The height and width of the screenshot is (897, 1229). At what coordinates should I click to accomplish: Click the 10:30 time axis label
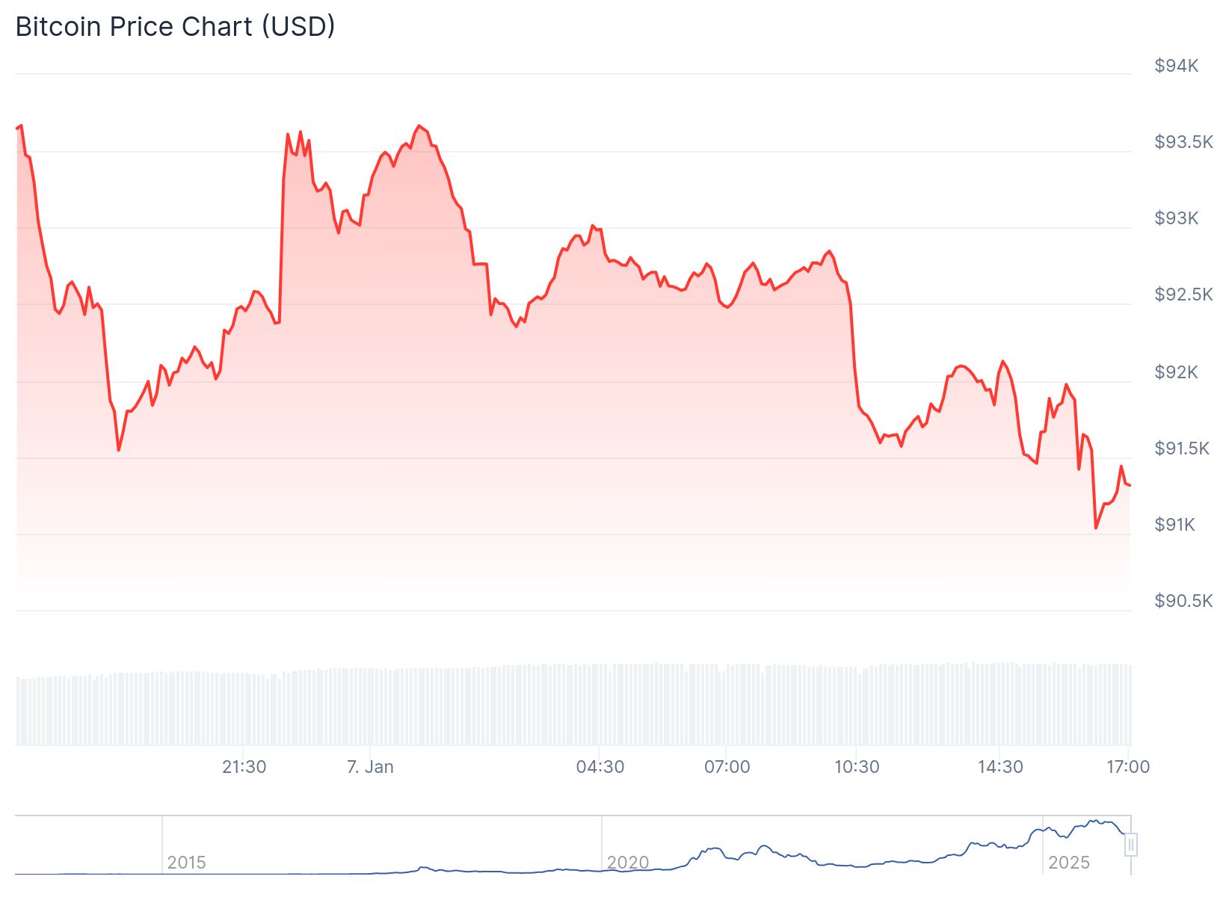click(857, 767)
